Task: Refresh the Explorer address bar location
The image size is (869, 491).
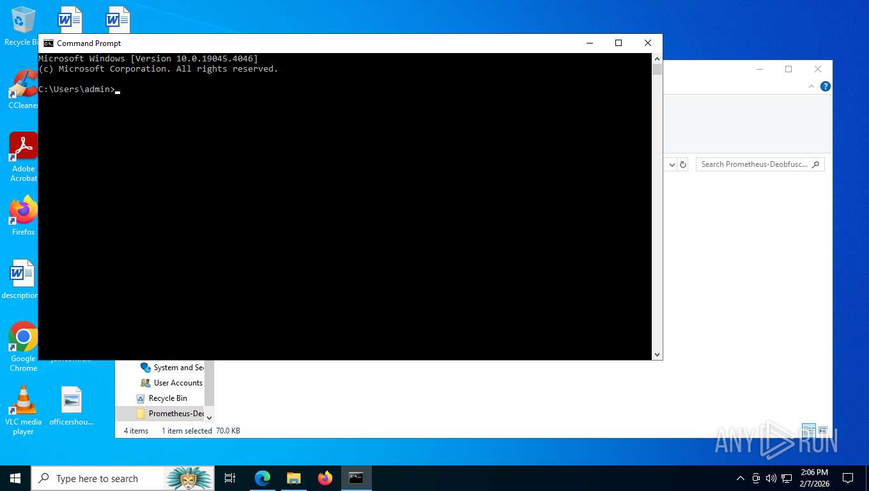Action: pos(683,164)
